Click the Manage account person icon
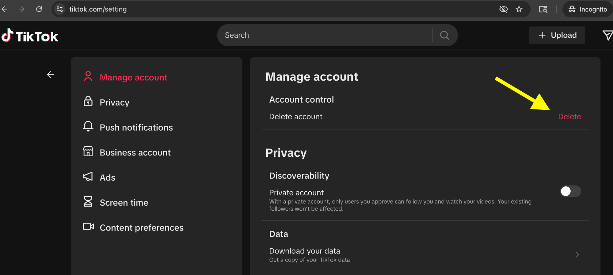Screen dimensions: 613x275 pyautogui.click(x=88, y=76)
